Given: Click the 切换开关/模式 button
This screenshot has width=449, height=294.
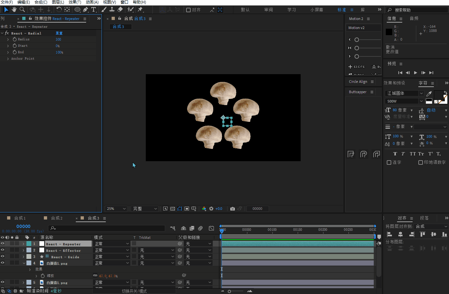Looking at the screenshot, I should coord(134,291).
